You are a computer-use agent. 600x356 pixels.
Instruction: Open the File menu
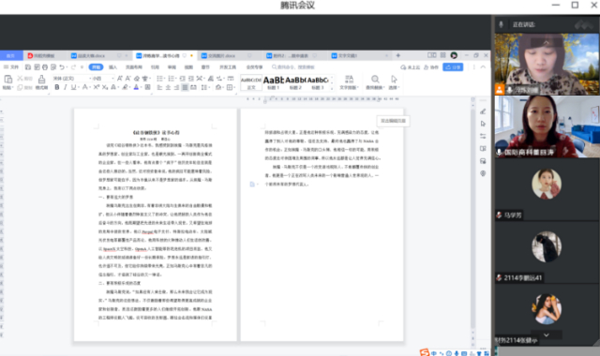click(x=11, y=67)
